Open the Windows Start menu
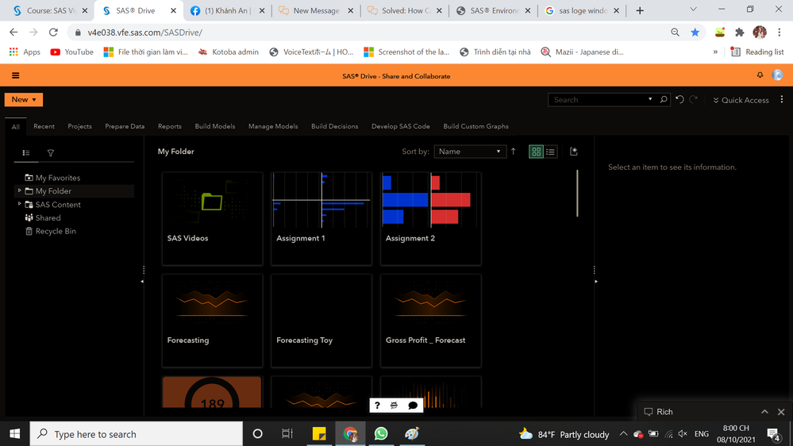Image resolution: width=793 pixels, height=446 pixels. click(14, 434)
